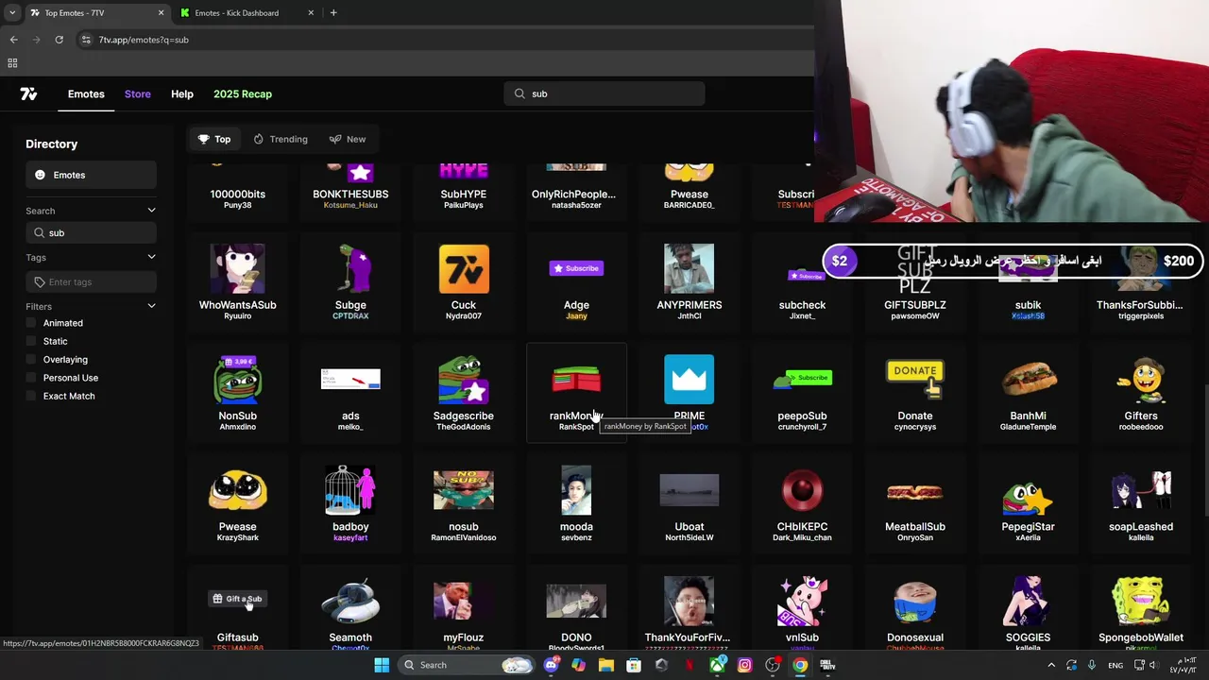Switch to the Top emotes tab
Screen dimensions: 1209x680
point(214,139)
